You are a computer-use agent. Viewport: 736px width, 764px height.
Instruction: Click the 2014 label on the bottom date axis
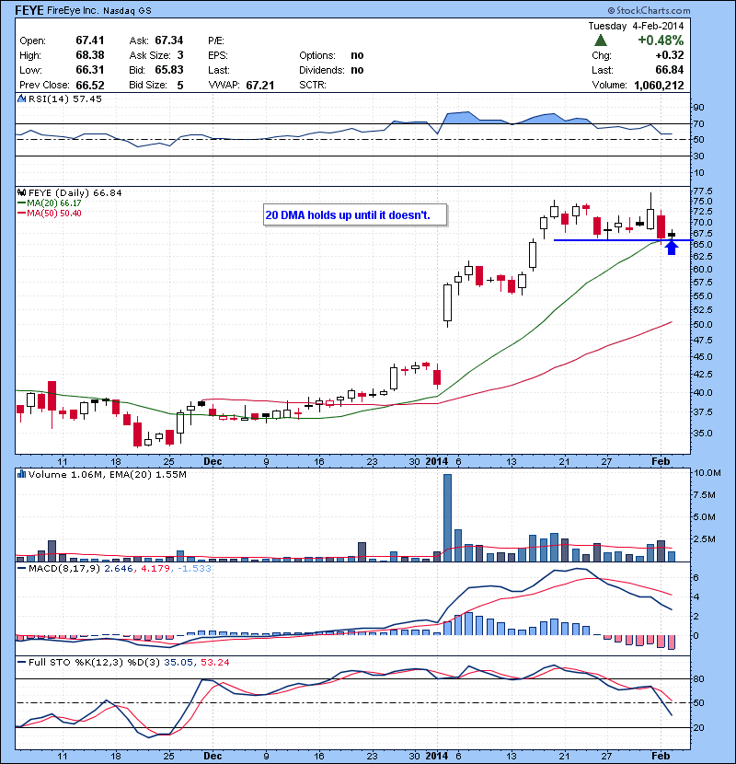[x=436, y=756]
